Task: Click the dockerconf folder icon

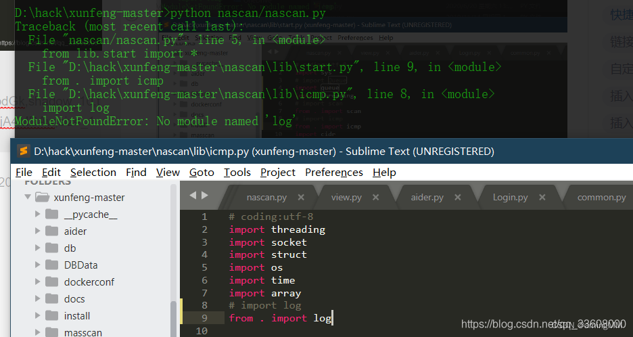Action: coord(51,282)
